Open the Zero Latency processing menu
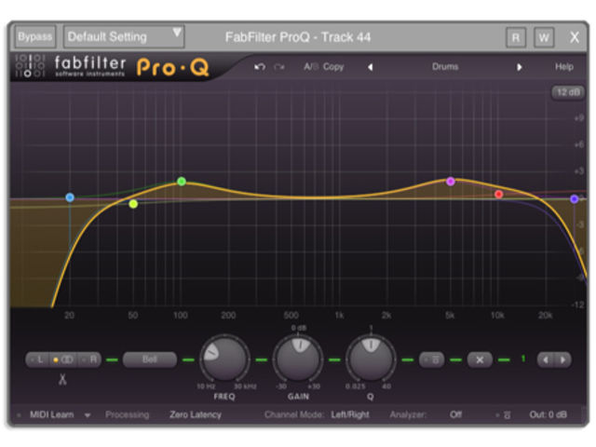The image size is (596, 447). [x=196, y=414]
